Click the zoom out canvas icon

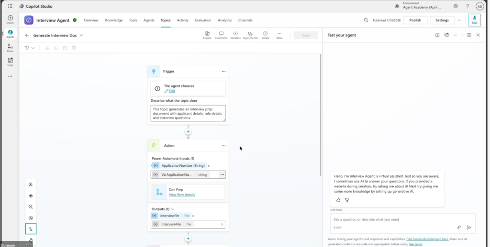[31, 207]
